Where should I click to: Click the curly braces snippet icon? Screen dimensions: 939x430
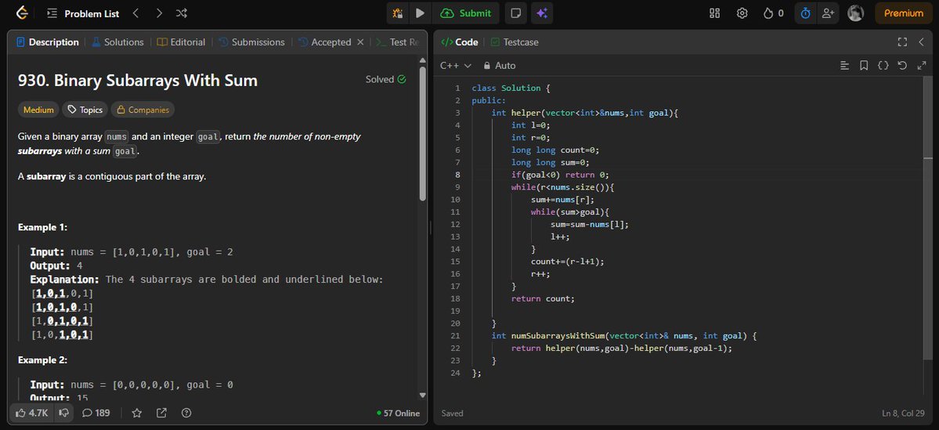tap(883, 65)
